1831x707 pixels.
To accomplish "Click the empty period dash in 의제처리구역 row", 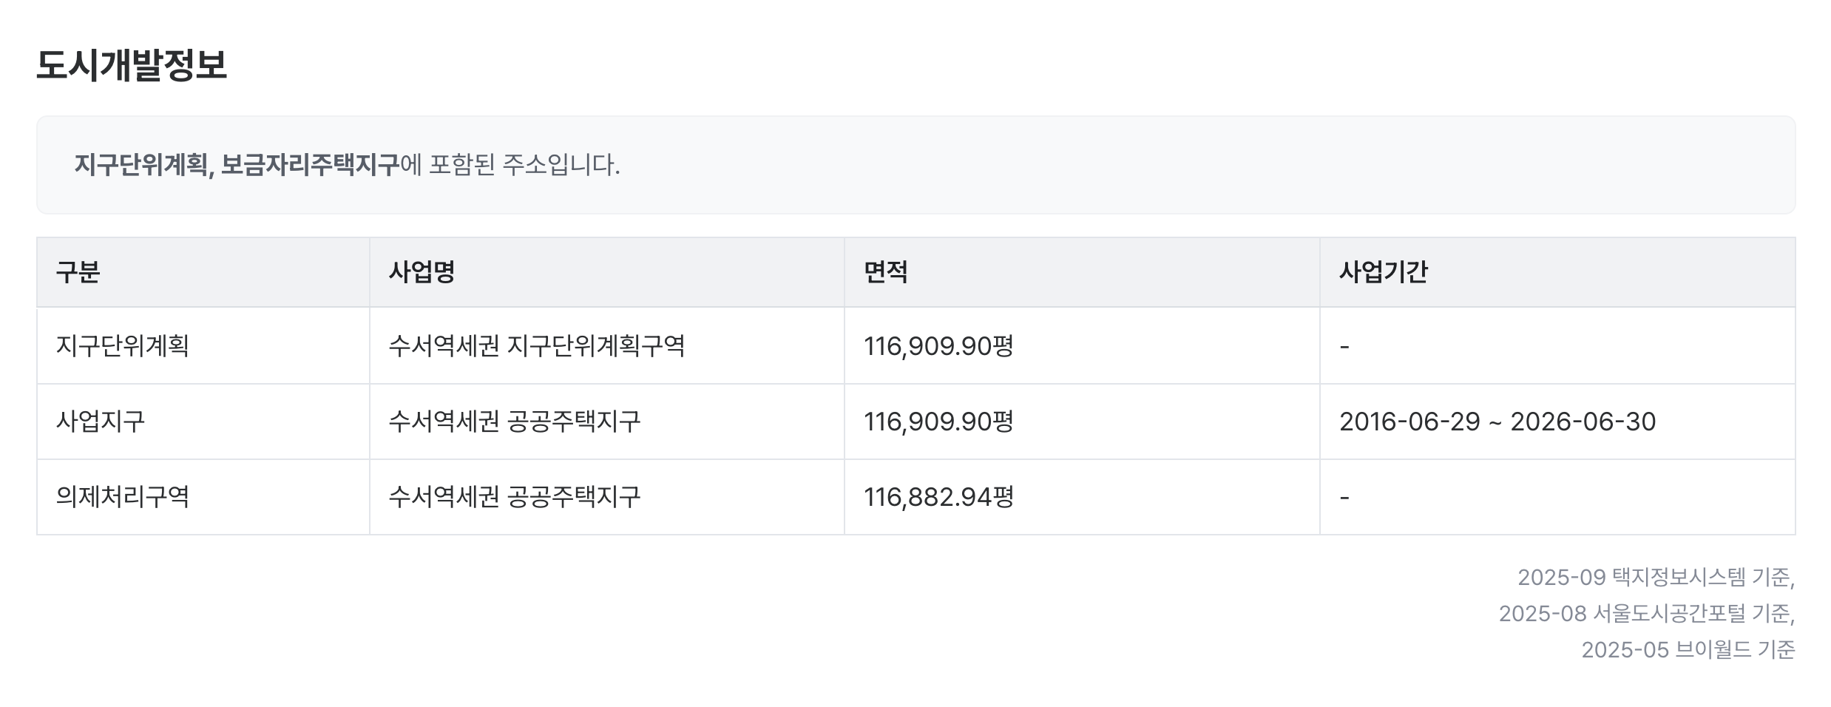I will tap(1344, 496).
